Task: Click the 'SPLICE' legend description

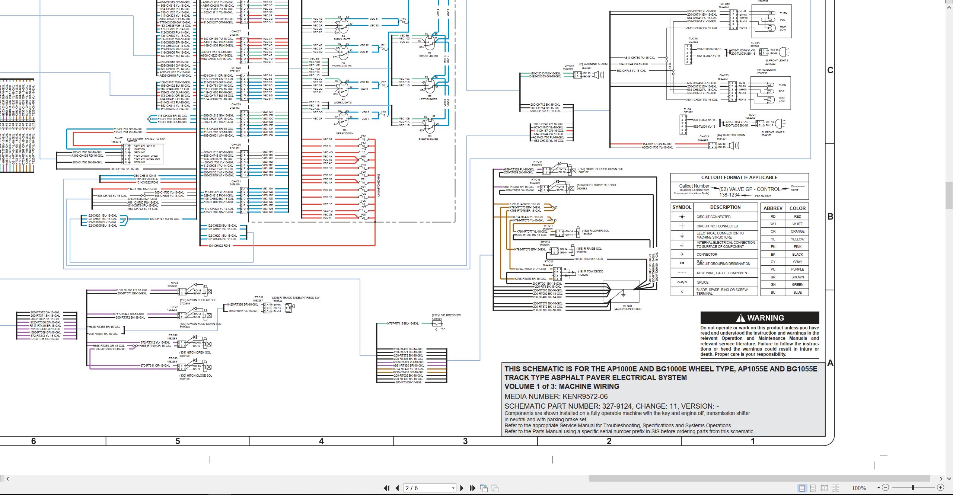Action: coord(702,282)
